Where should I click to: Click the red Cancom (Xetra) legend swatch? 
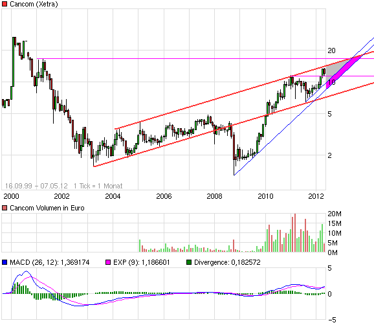click(x=5, y=4)
